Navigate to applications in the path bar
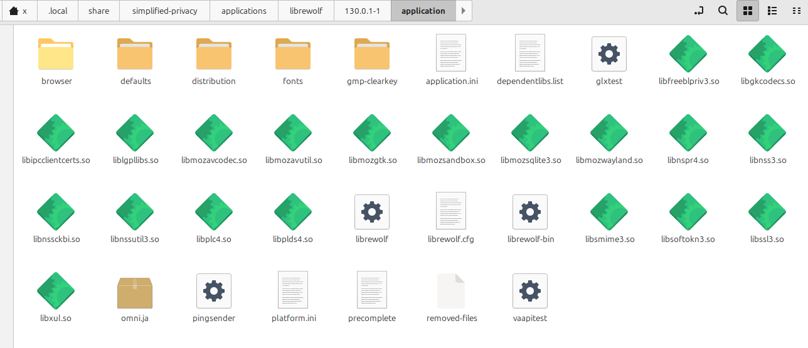808x348 pixels. point(244,11)
